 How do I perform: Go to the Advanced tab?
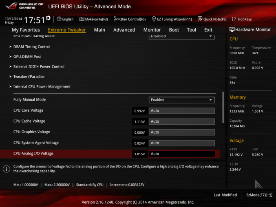124,30
